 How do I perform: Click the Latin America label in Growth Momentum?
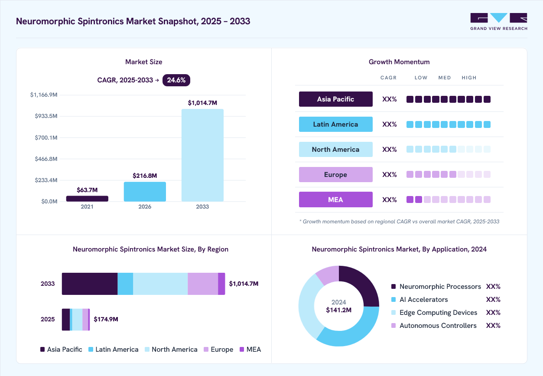(336, 124)
